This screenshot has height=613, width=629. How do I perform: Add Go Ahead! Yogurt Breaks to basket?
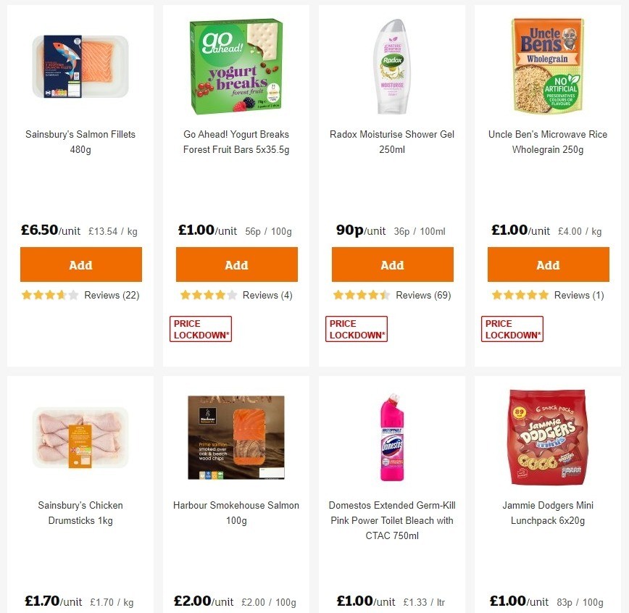[x=236, y=264]
